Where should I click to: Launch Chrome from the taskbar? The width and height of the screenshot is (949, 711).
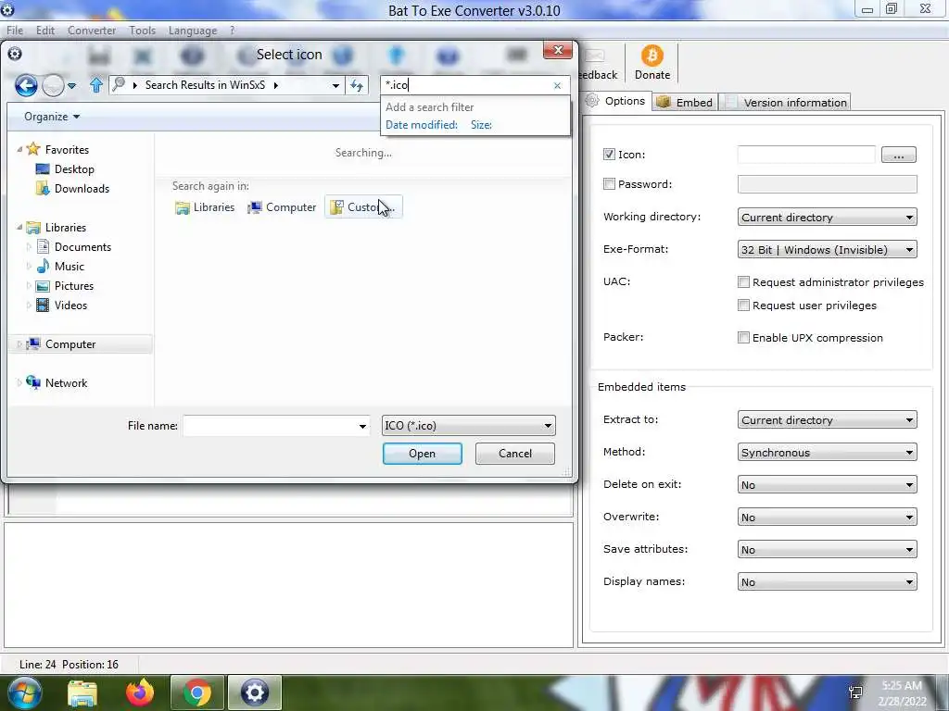point(197,692)
